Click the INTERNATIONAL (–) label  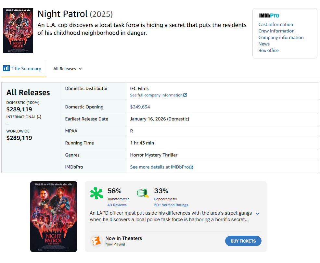pos(24,117)
